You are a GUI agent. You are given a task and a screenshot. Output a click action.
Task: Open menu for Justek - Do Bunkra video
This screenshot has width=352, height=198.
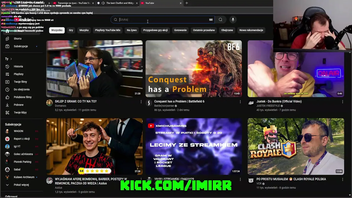pos(342,102)
